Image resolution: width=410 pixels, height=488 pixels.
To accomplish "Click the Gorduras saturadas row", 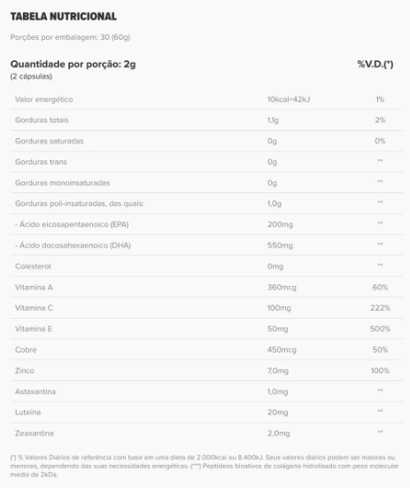I will point(206,141).
